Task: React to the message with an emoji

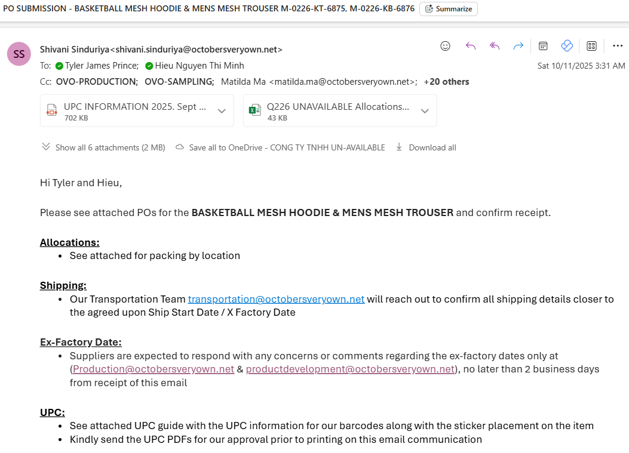Action: [x=445, y=46]
